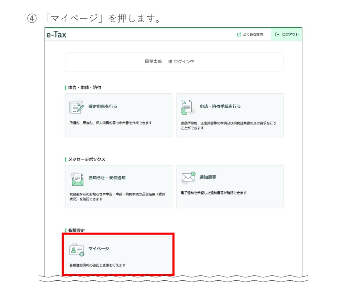Viewport: 360px width, 291px height.
Task: Click the external link icon beside よくある質問
Action: (239, 34)
